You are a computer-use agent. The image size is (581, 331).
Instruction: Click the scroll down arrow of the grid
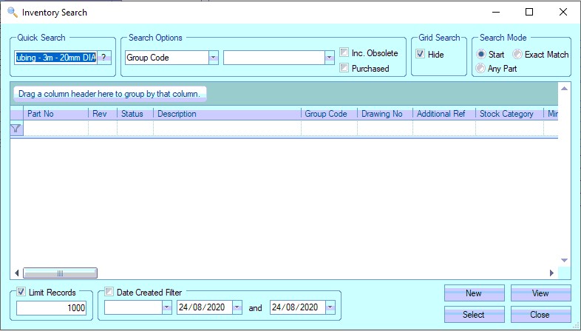[564, 260]
